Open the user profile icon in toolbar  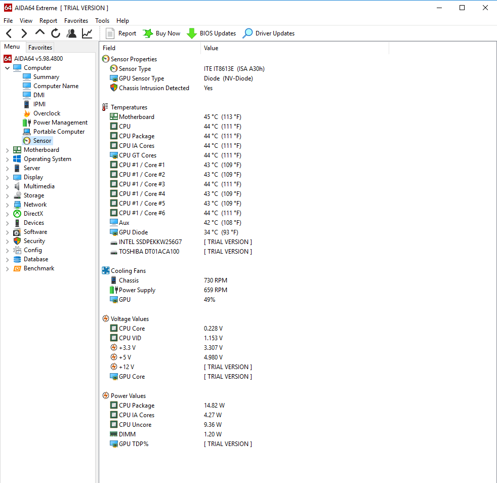71,33
